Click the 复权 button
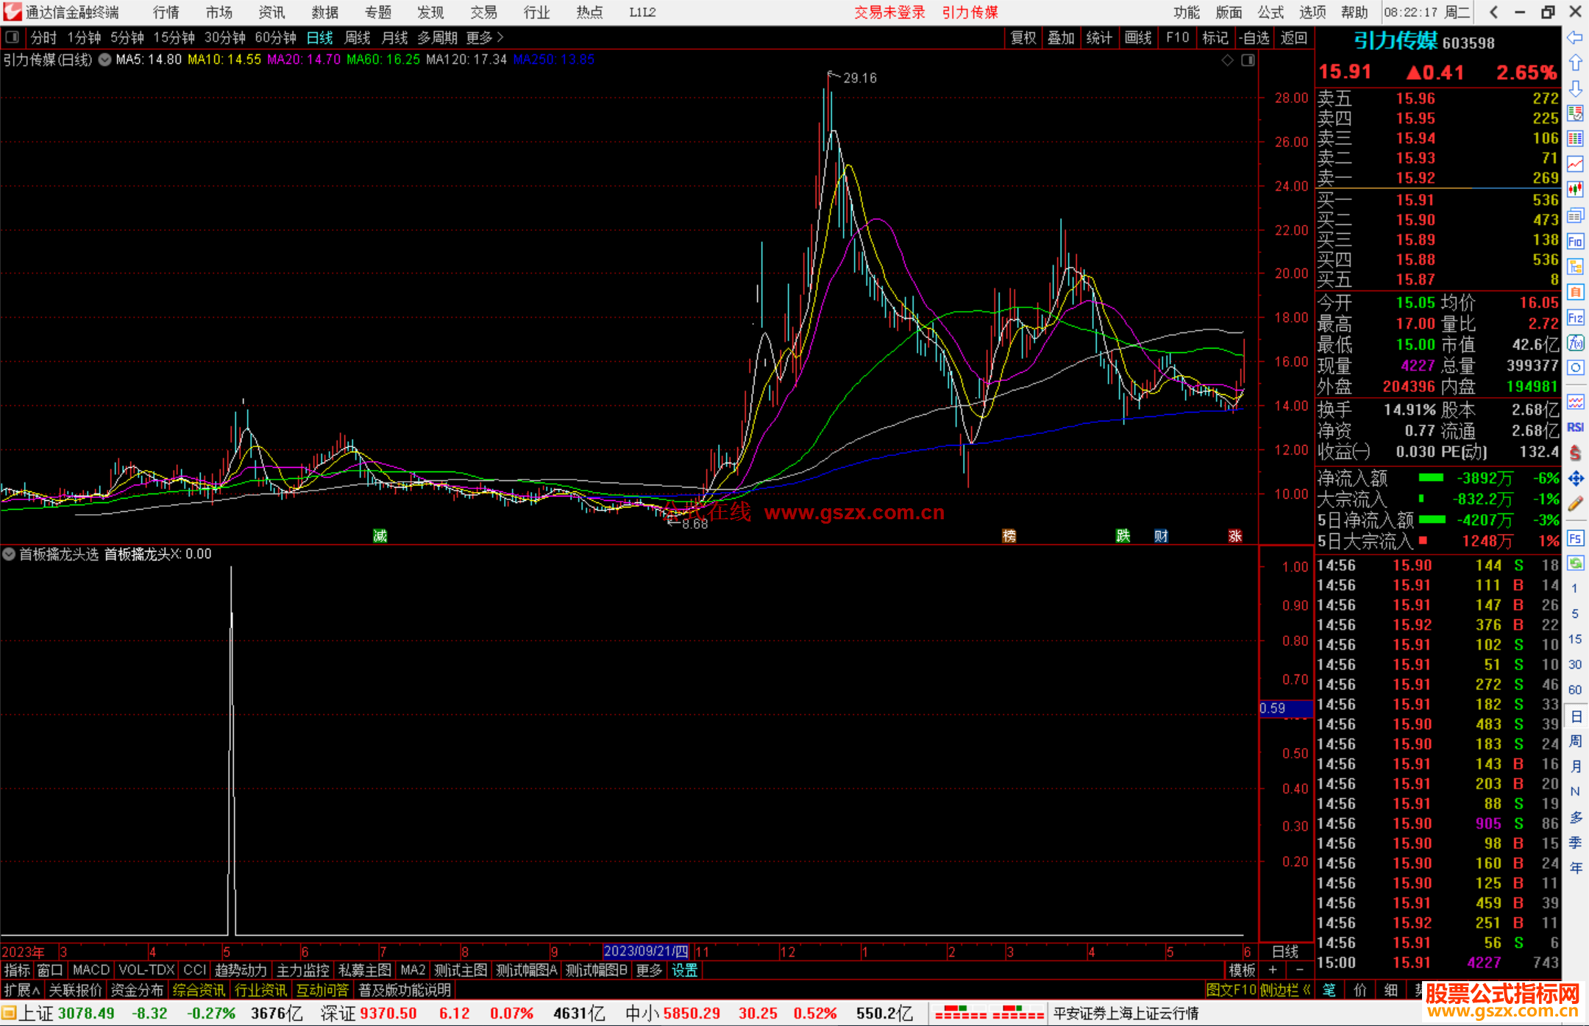This screenshot has height=1026, width=1589. 1023,37
